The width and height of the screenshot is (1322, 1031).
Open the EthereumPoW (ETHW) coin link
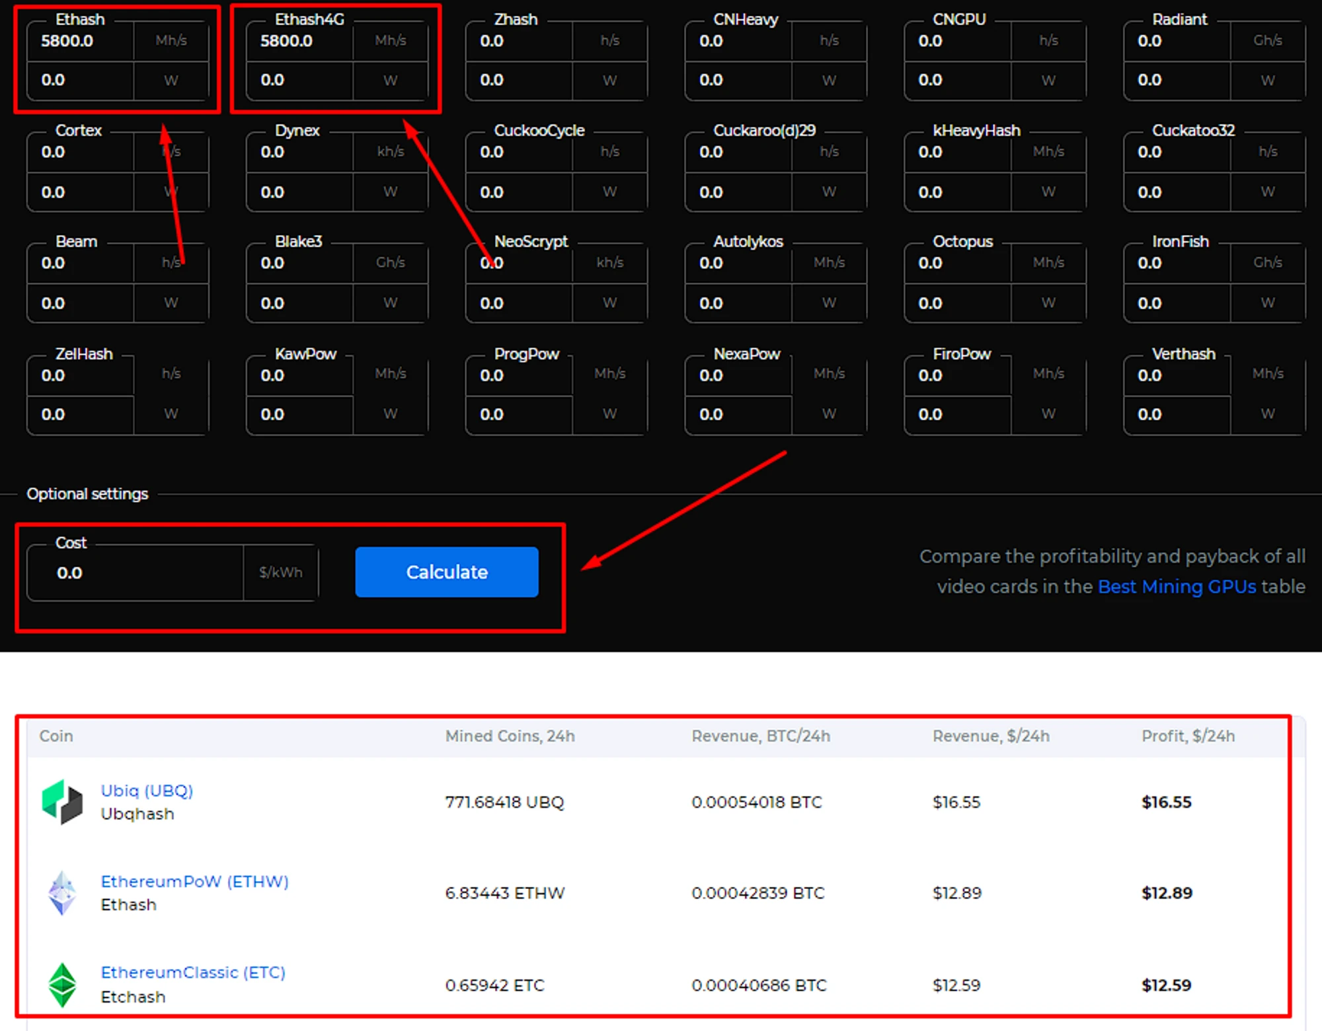(x=194, y=882)
